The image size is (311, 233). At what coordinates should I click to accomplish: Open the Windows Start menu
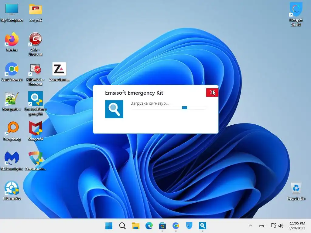click(109, 226)
